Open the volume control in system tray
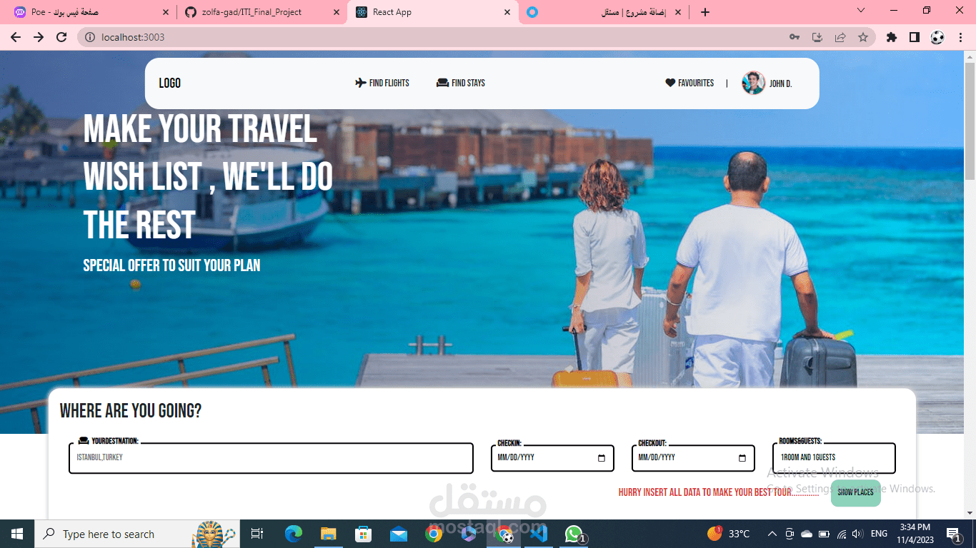 (857, 534)
